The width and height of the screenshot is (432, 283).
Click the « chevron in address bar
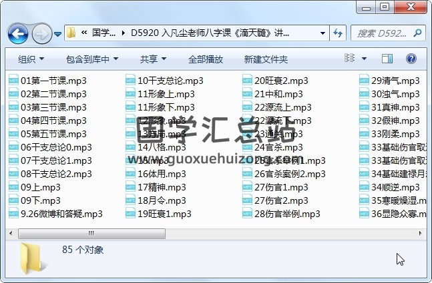(84, 33)
